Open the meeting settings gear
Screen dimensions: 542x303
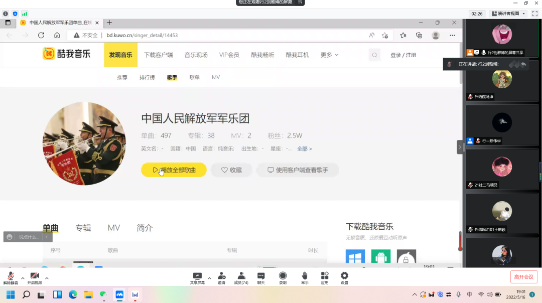point(344,278)
